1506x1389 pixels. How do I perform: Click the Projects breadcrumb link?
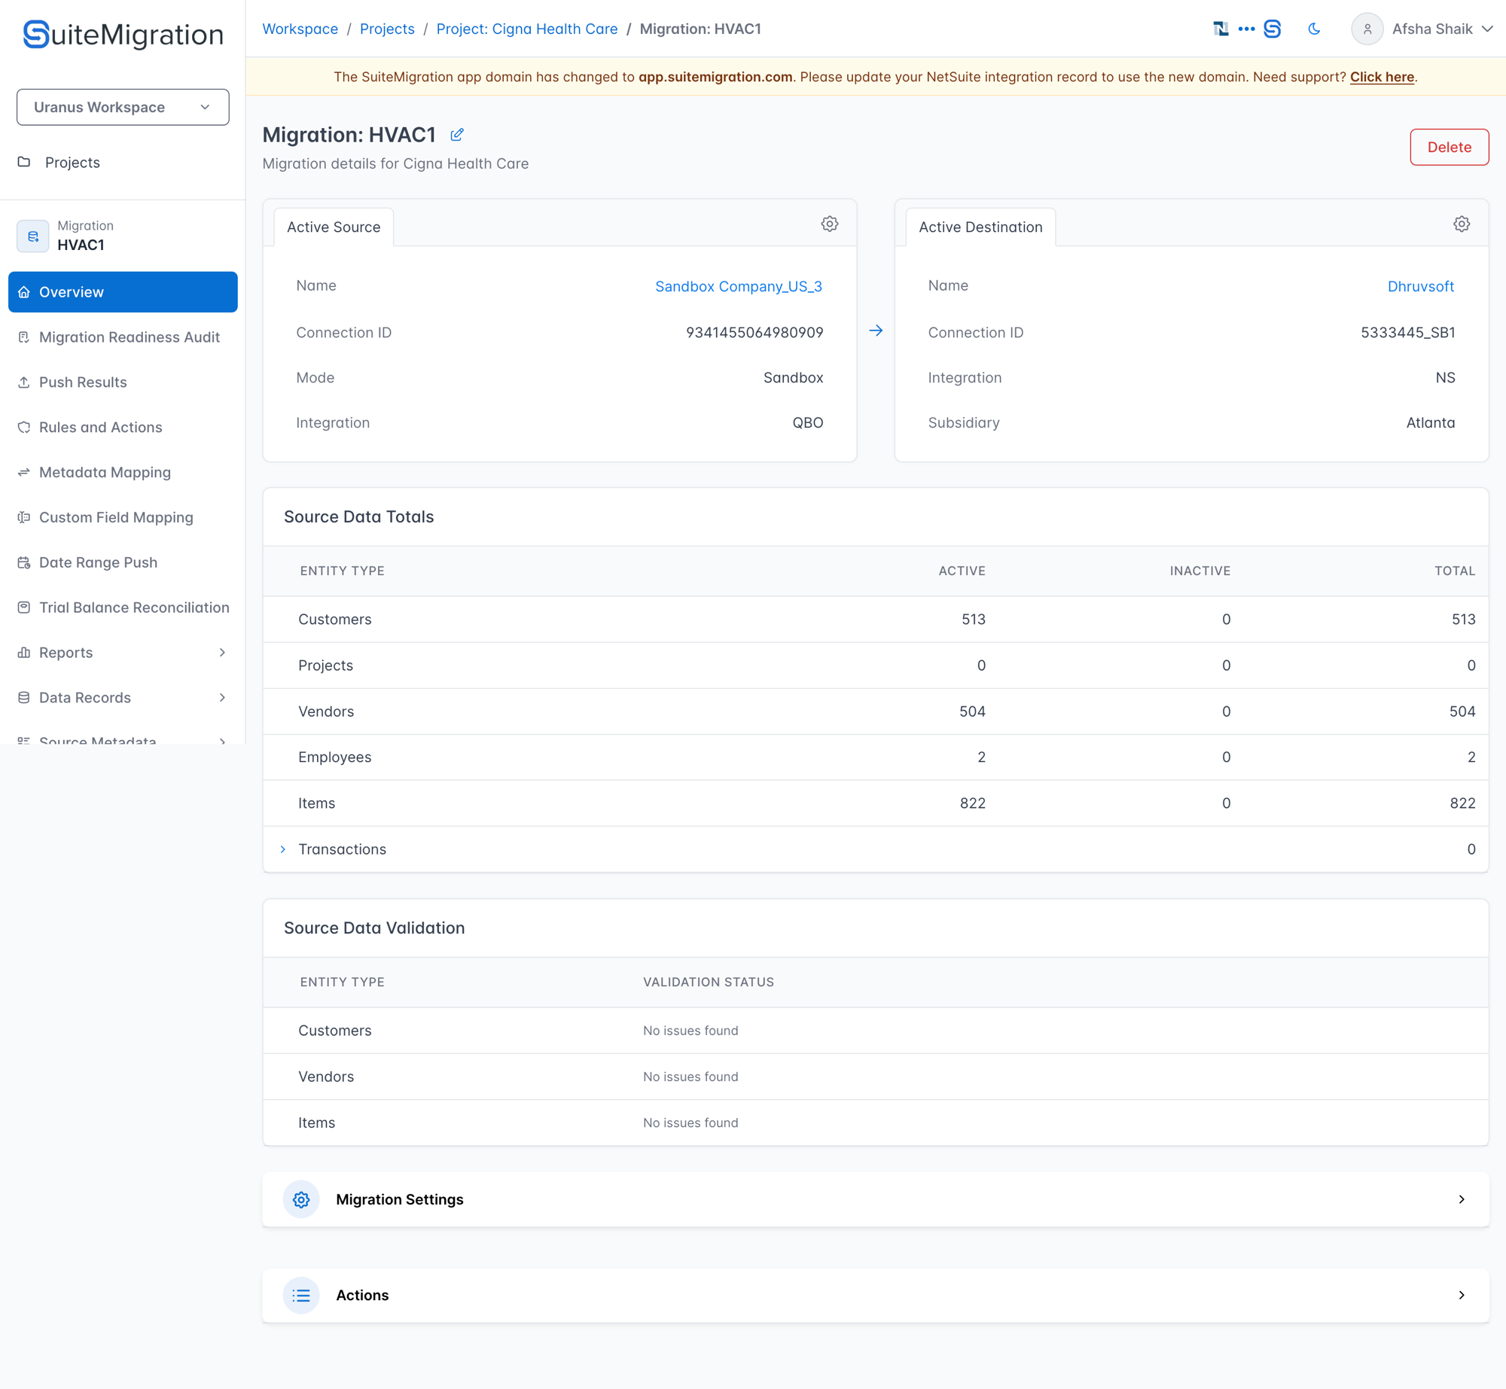point(387,29)
